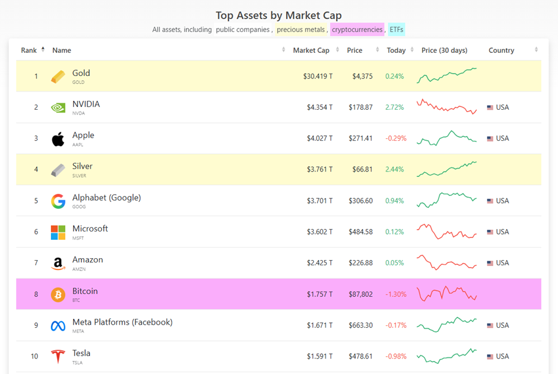Toggle the cryptocurrencies filter
This screenshot has height=374, width=558.
point(357,29)
